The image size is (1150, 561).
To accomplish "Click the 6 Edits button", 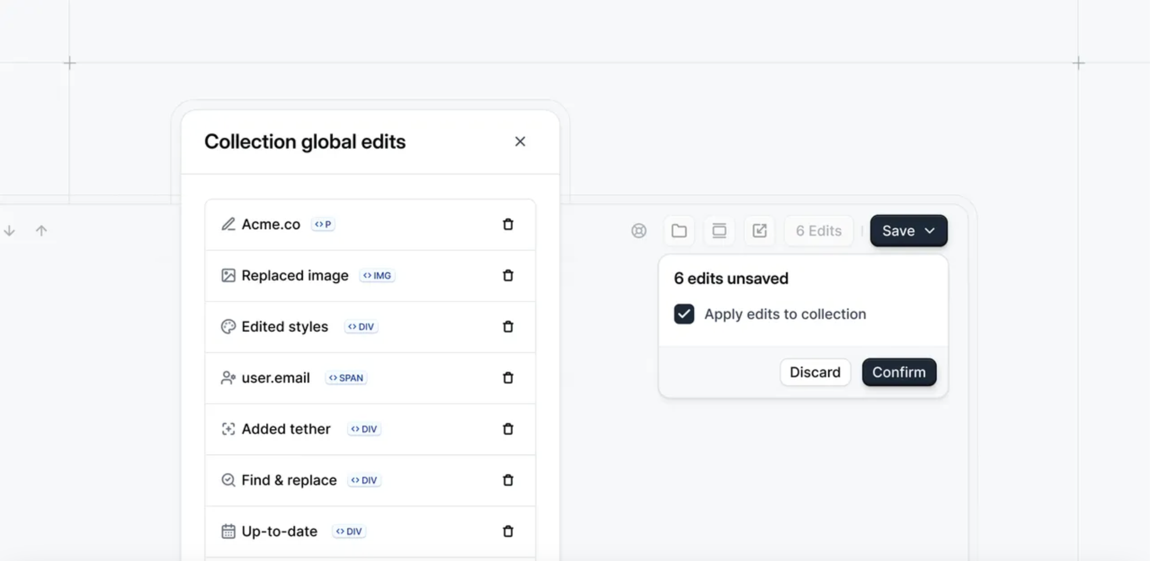I will [819, 230].
